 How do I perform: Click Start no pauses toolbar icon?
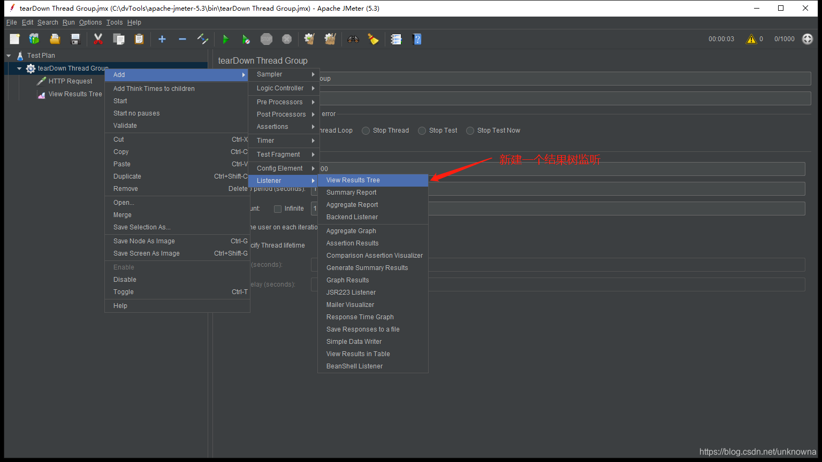pyautogui.click(x=246, y=39)
